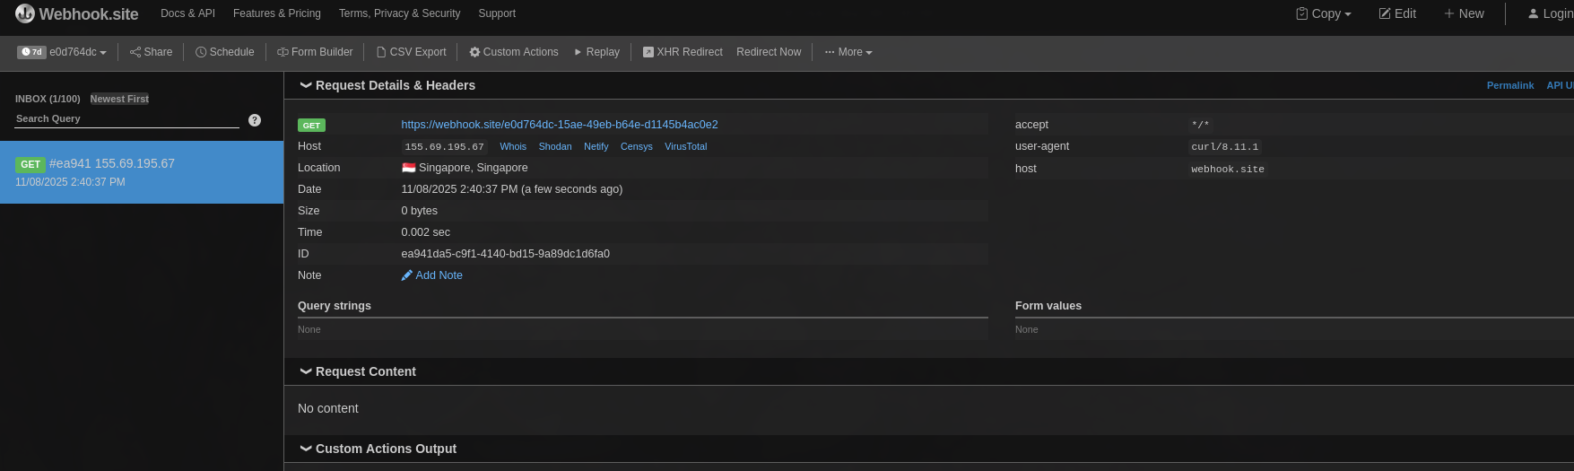Open Features & Pricing page
This screenshot has height=471, width=1574.
pyautogui.click(x=277, y=13)
